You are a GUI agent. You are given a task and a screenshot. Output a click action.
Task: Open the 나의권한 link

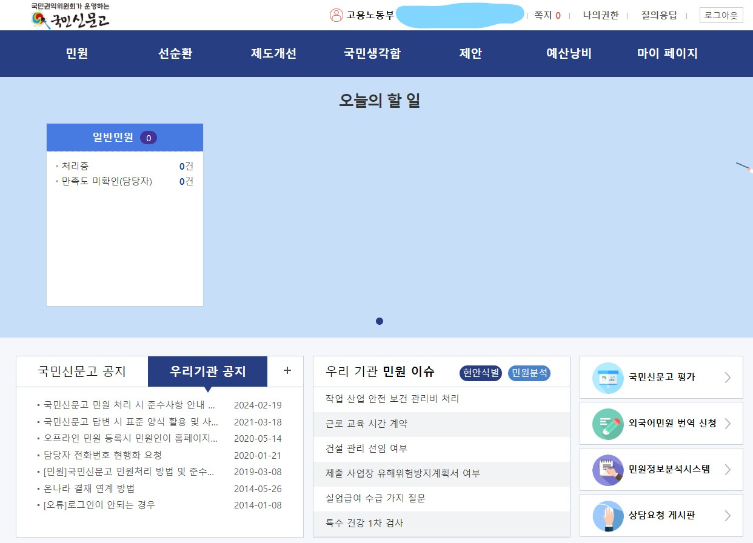pos(600,16)
